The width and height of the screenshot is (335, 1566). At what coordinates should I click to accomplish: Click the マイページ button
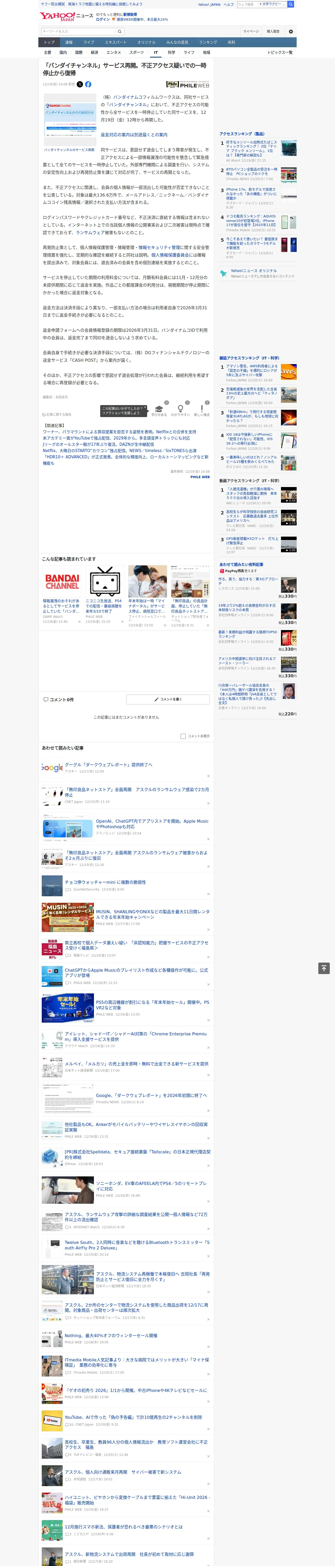coord(251,32)
